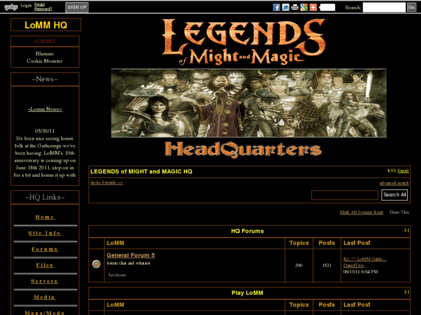Click admin name Cookie Monster

45,61
